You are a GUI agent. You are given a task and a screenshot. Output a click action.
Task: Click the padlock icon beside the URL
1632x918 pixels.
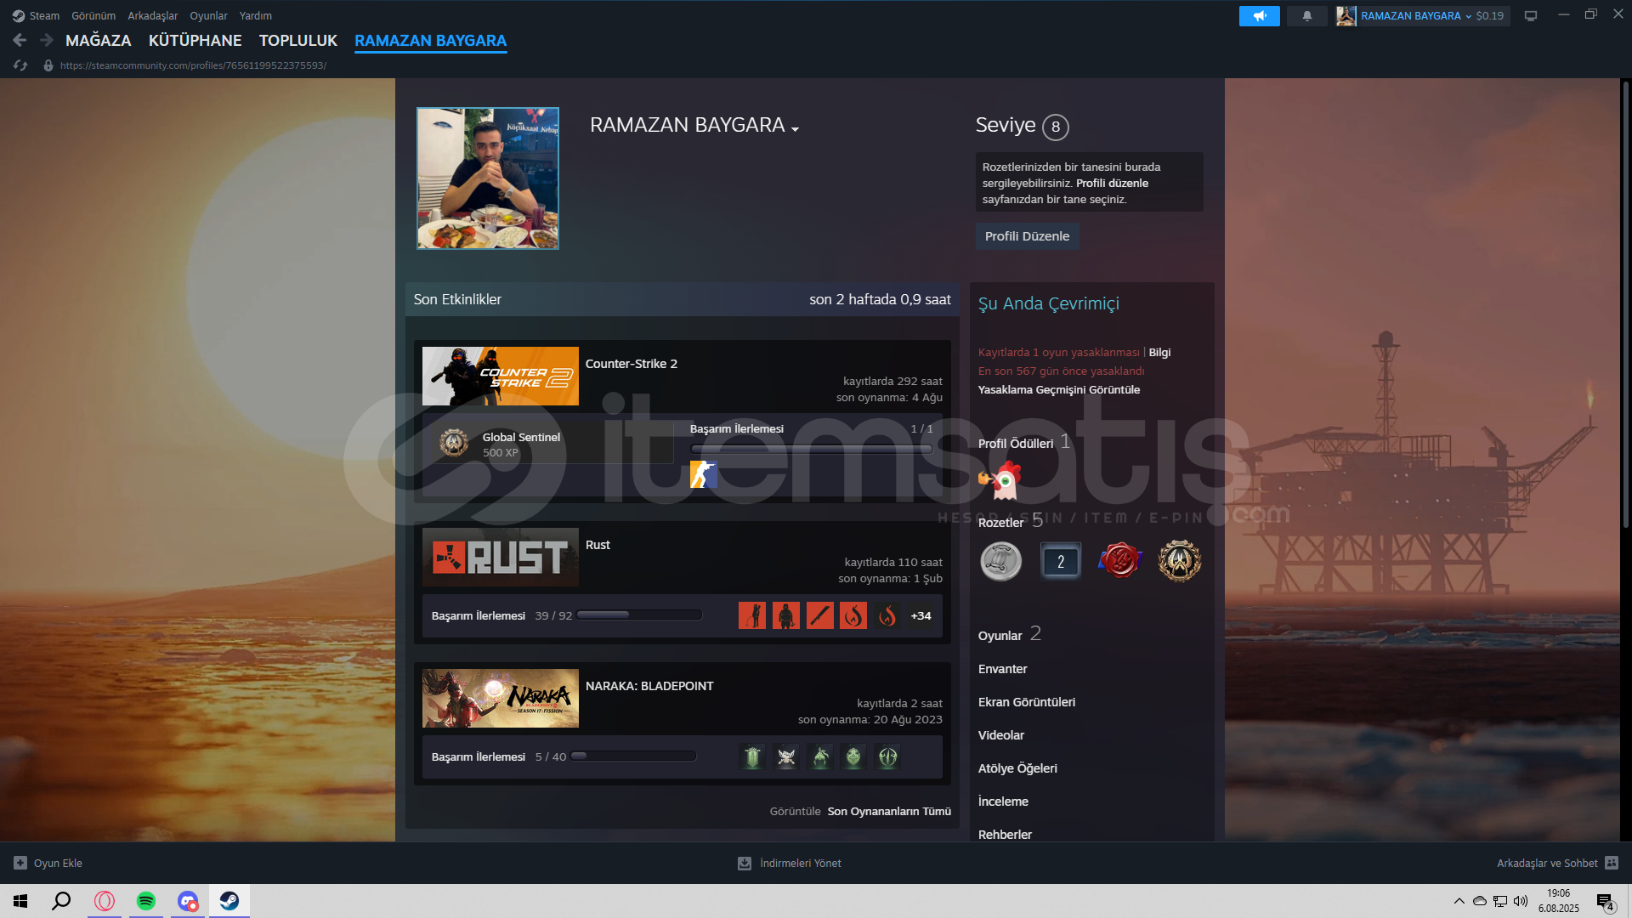point(48,65)
